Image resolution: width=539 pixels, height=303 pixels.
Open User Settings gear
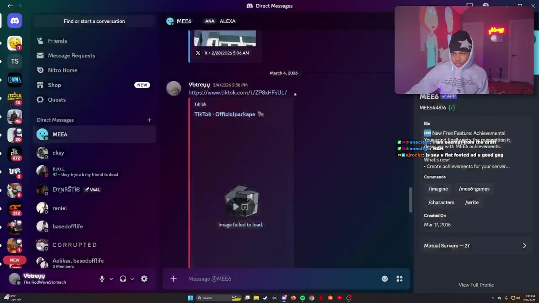tap(144, 279)
